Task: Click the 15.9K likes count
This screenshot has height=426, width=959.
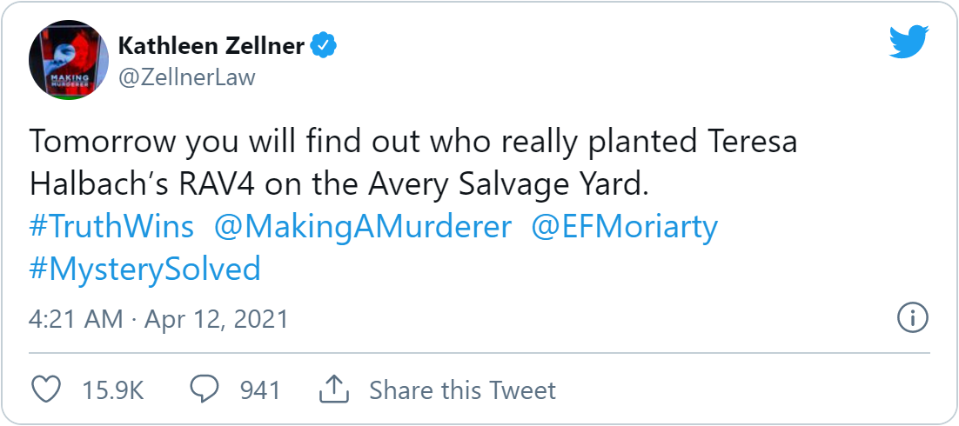Action: click(112, 390)
